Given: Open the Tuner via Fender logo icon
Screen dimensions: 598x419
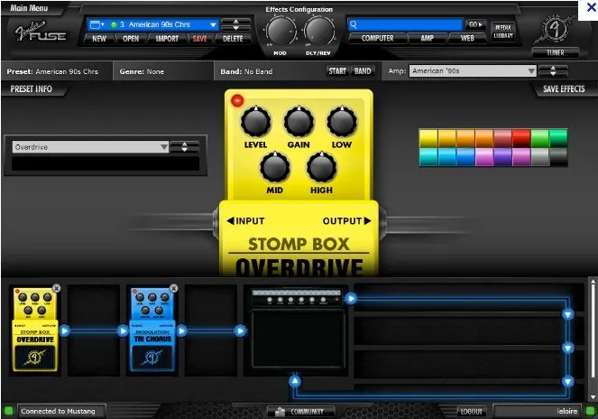Looking at the screenshot, I should click(x=555, y=30).
